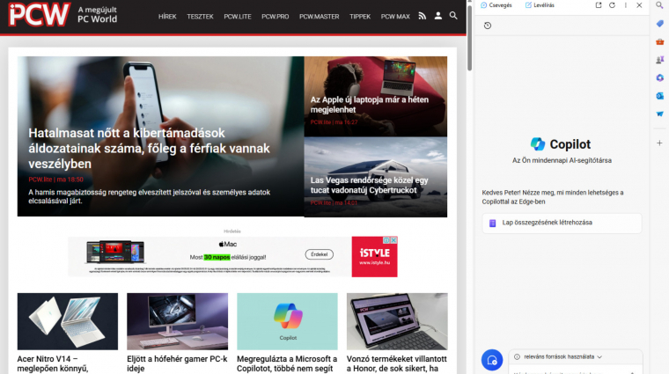Open the PCW.PRO menu item
This screenshot has height=374, width=669.
276,17
